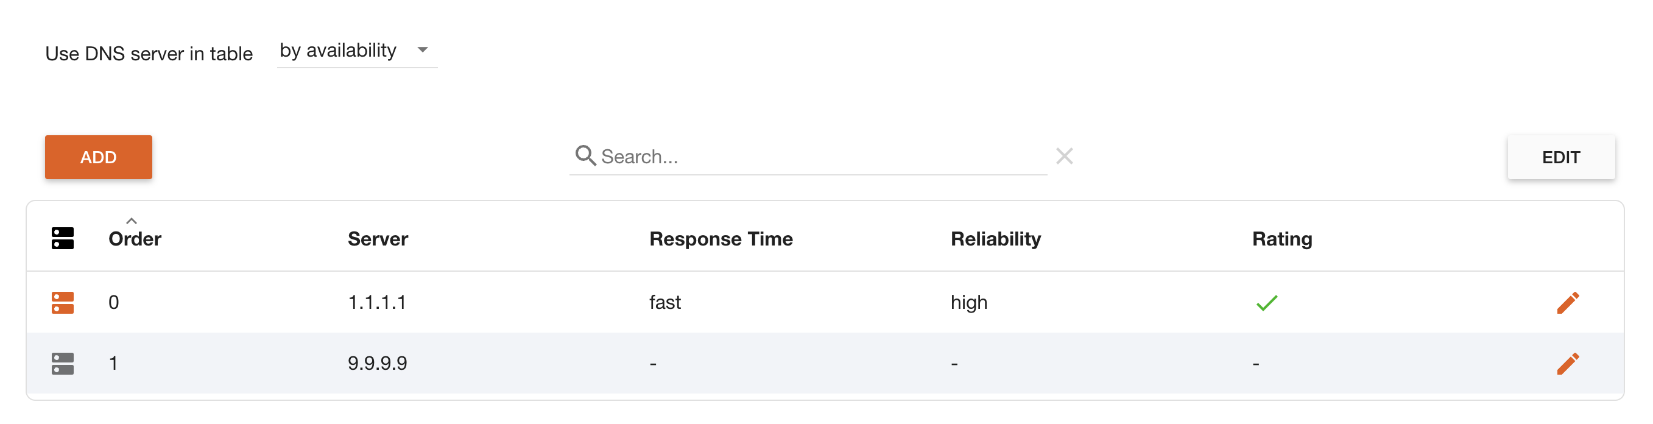Click the green checkmark rating icon
The image size is (1653, 424).
point(1267,303)
